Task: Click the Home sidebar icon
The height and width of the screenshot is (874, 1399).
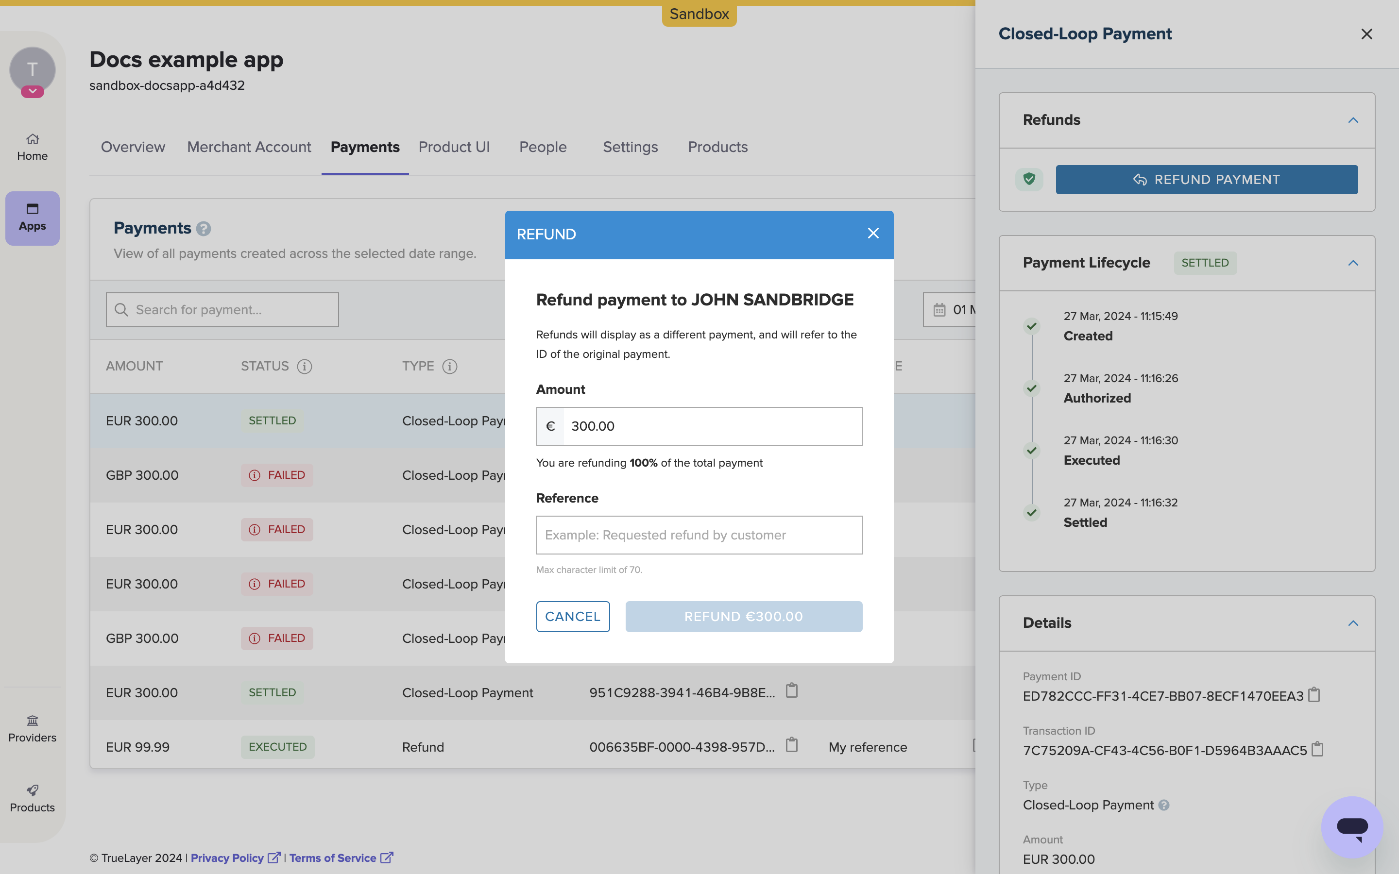Action: click(x=32, y=146)
